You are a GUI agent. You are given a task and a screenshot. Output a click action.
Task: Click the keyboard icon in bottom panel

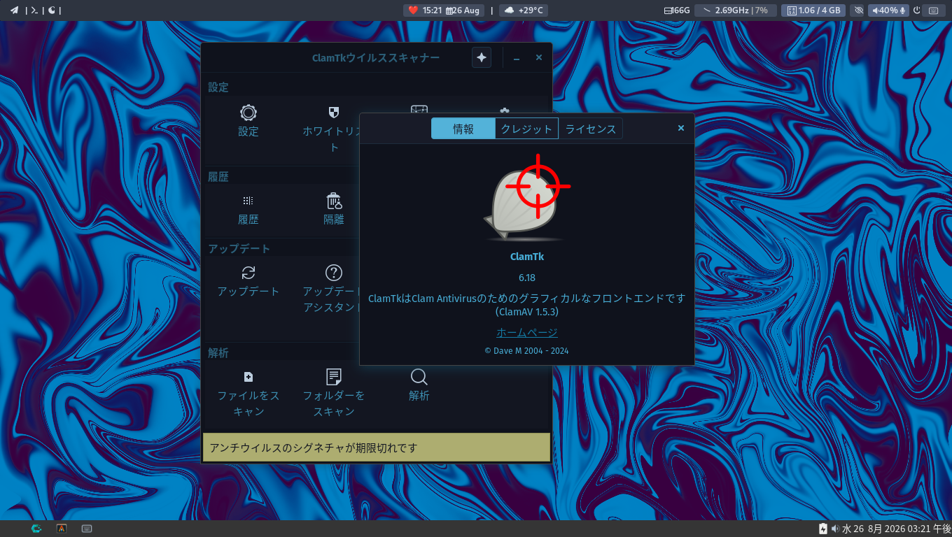87,529
